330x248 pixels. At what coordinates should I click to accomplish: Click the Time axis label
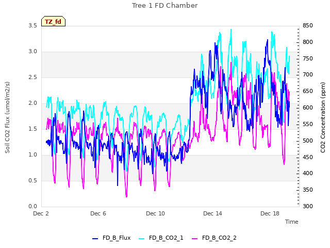pyautogui.click(x=292, y=222)
